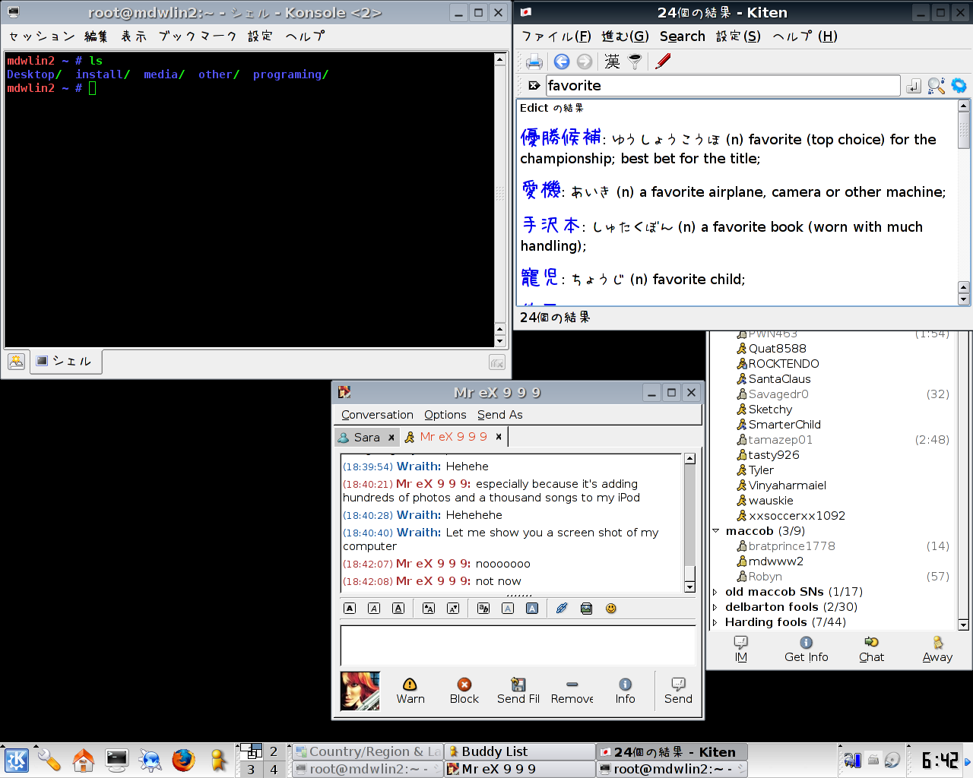Image resolution: width=973 pixels, height=778 pixels.
Task: Click the red pencil edit icon
Action: coord(663,62)
